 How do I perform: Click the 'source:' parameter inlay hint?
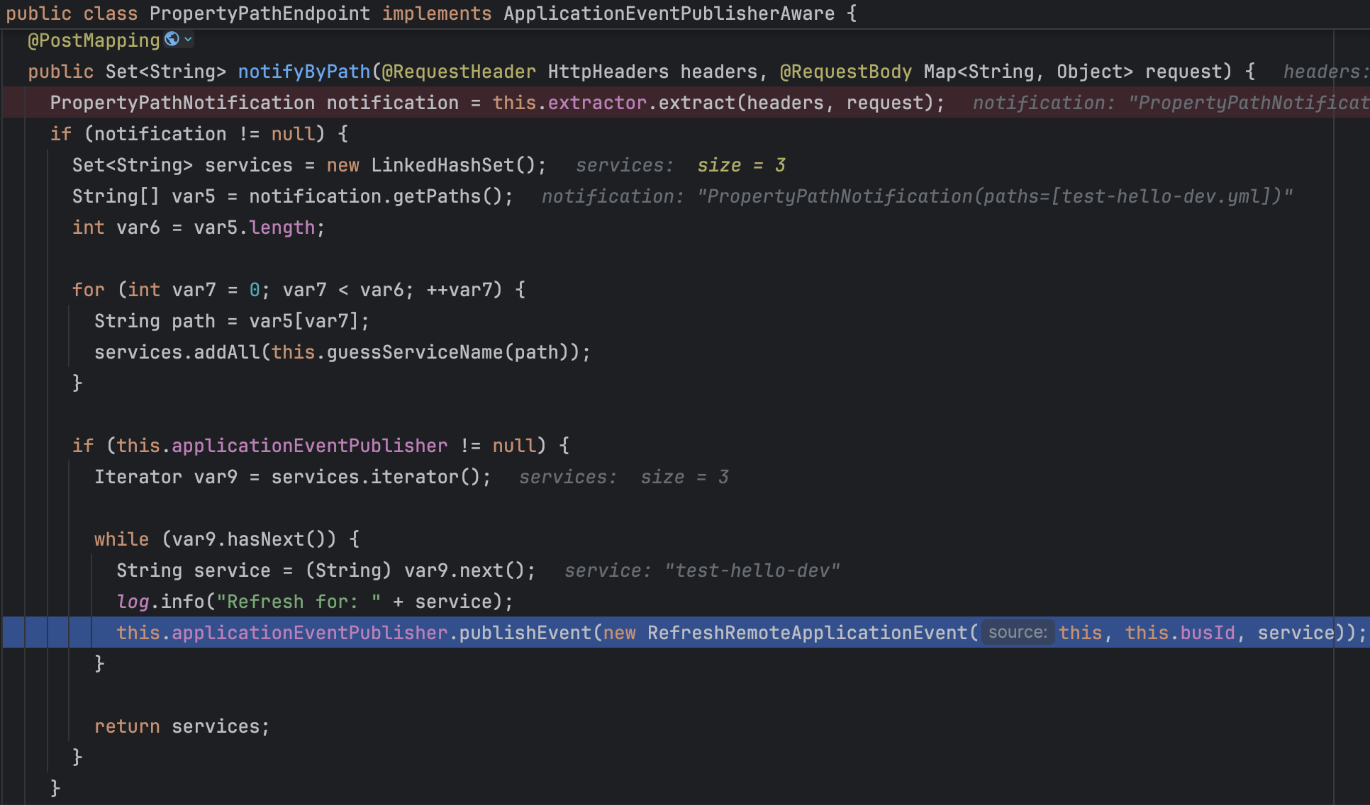pos(1018,632)
